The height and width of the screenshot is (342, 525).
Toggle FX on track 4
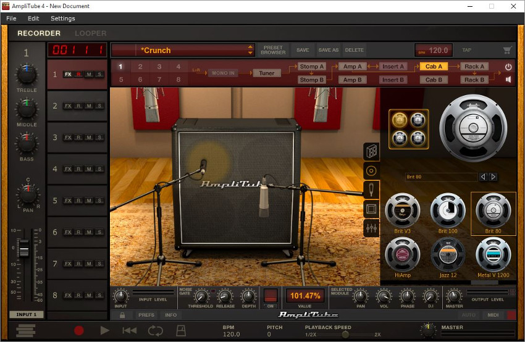pos(68,169)
